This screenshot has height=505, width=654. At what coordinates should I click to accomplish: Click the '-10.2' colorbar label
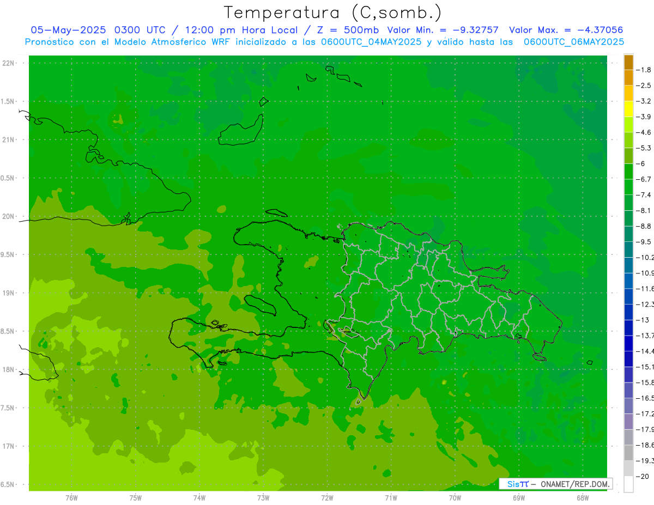point(645,257)
